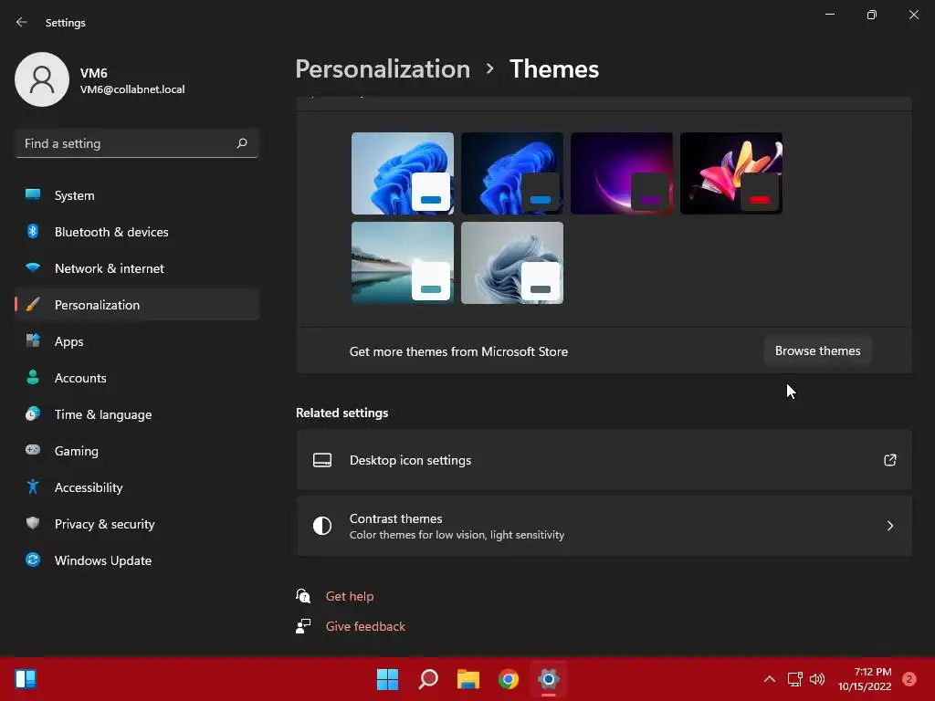Click the System monitor icon in sidebar
Viewport: 935px width, 701px height.
33,195
